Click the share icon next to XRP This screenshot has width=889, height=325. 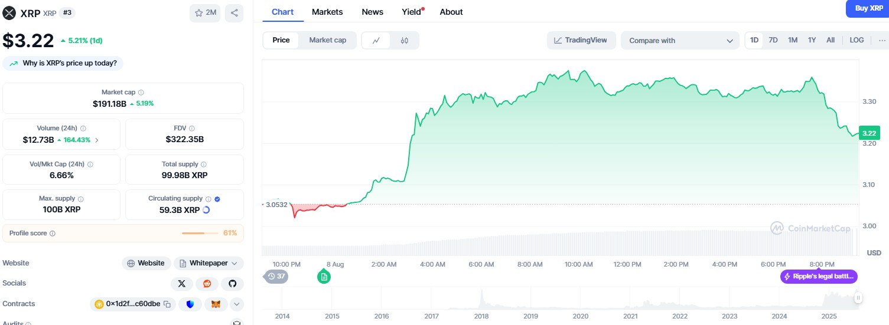tap(234, 13)
